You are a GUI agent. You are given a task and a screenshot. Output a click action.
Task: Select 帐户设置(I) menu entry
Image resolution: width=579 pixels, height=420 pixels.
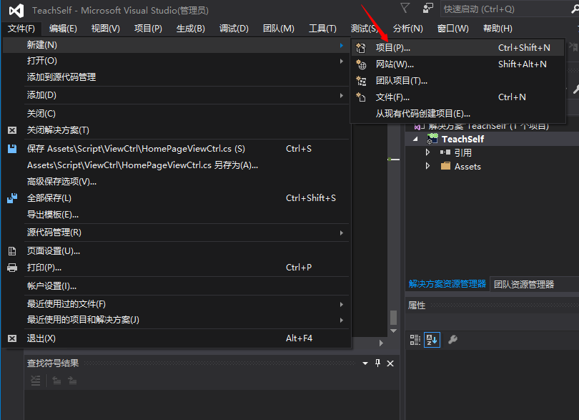[x=177, y=286]
